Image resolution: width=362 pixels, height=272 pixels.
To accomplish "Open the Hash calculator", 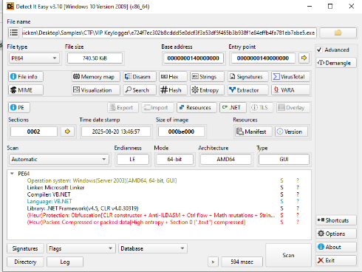I will tap(173, 90).
